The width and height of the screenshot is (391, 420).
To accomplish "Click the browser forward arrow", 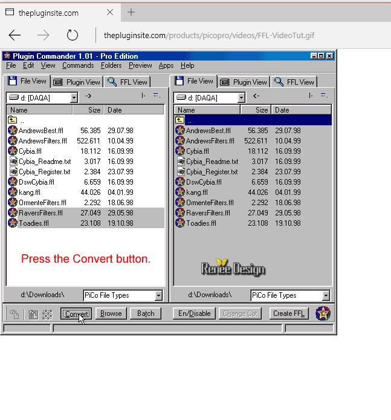I will pyautogui.click(x=43, y=35).
